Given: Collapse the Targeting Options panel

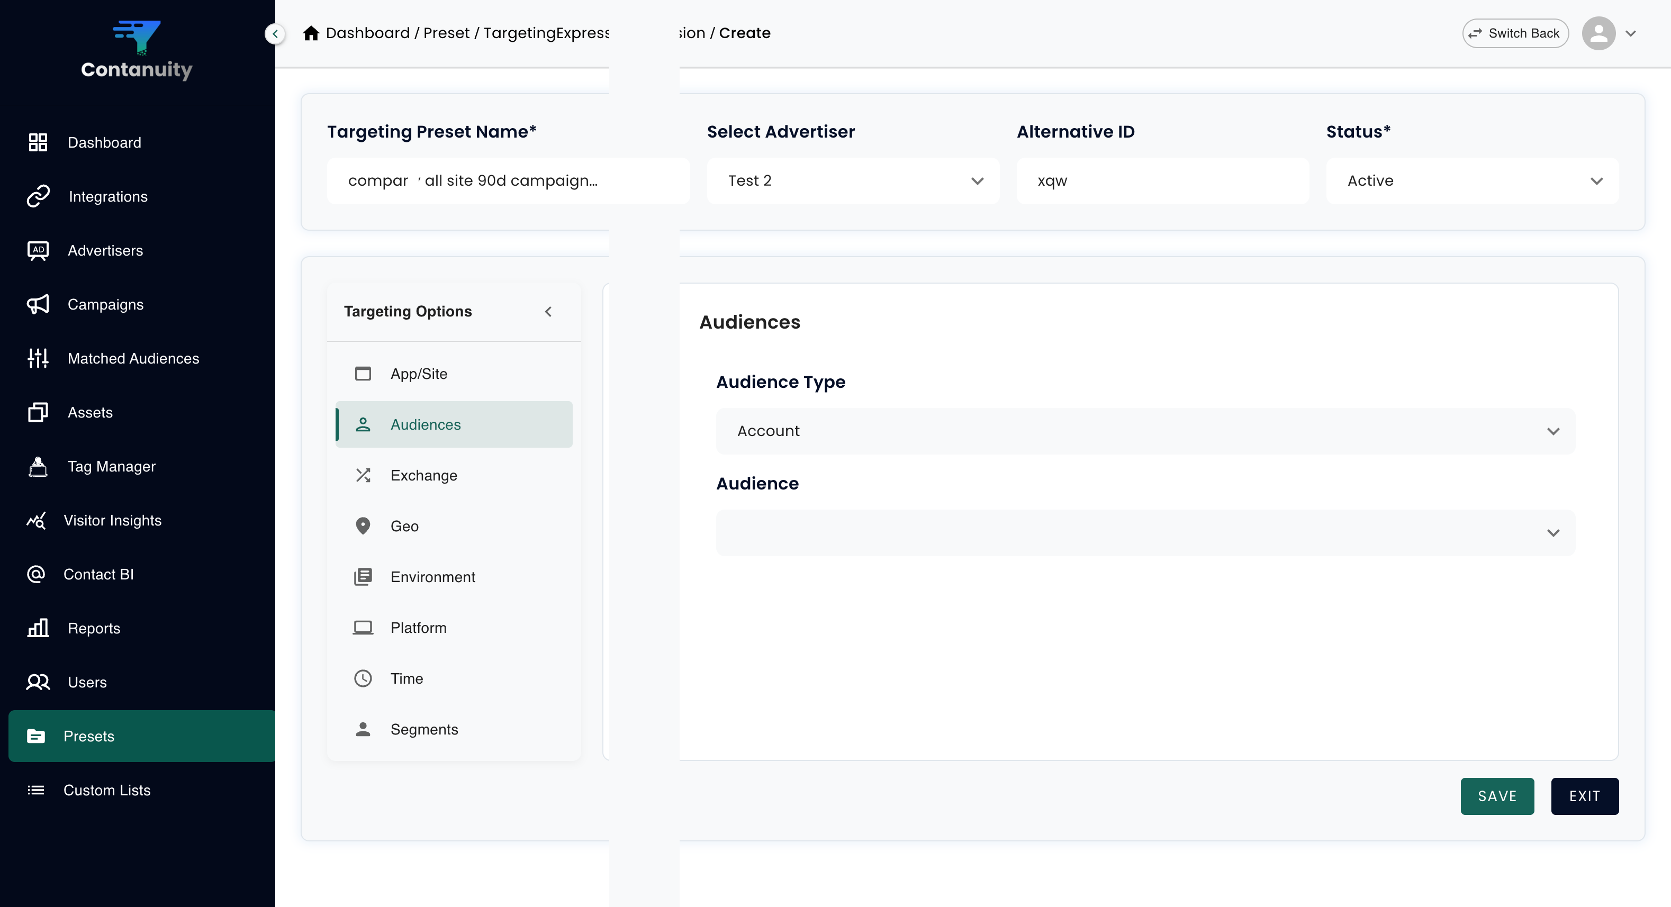Looking at the screenshot, I should [548, 312].
